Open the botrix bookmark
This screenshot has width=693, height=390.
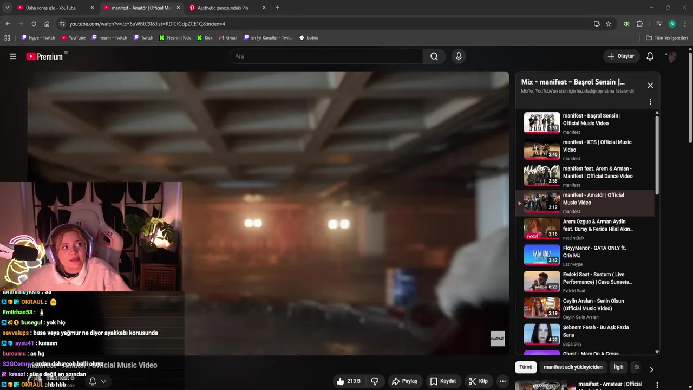(309, 38)
